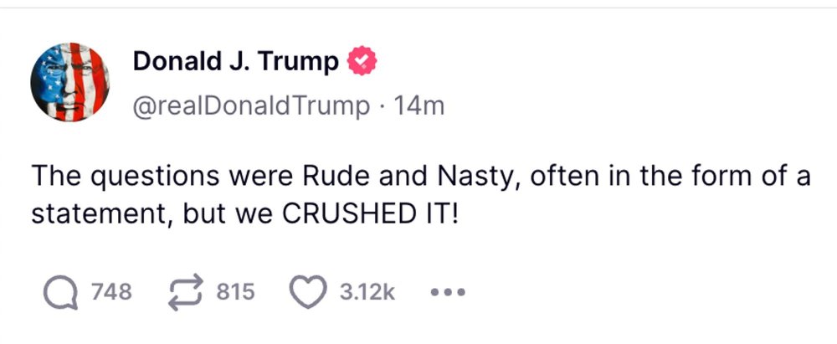Click the 3.12k likes count
The height and width of the screenshot is (344, 837).
(x=367, y=292)
